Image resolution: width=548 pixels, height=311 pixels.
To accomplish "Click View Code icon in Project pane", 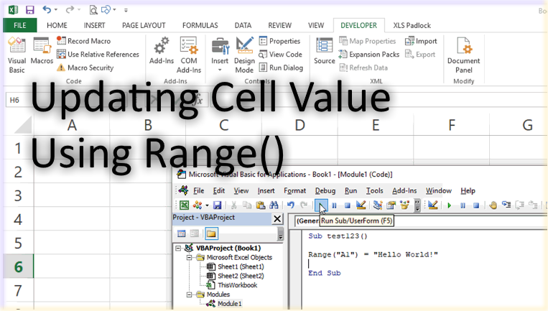I will click(x=182, y=233).
